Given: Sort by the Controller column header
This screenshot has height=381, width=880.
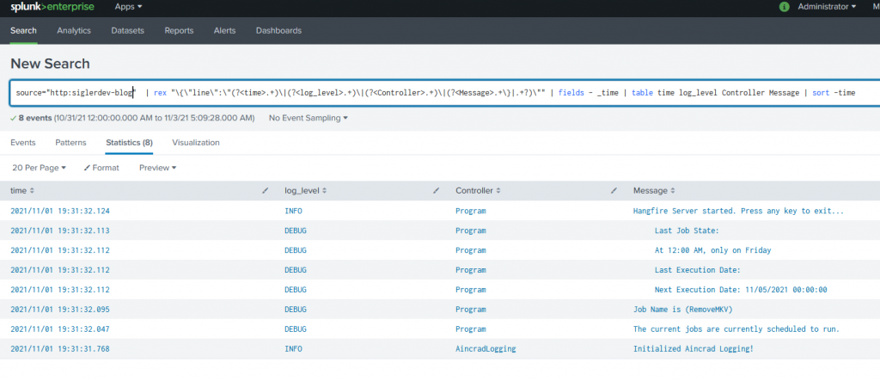Looking at the screenshot, I should pos(478,191).
